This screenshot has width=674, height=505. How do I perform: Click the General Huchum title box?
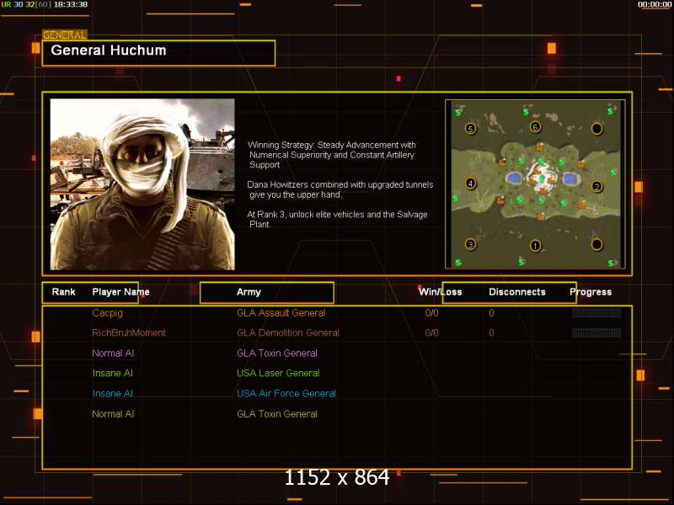(158, 53)
